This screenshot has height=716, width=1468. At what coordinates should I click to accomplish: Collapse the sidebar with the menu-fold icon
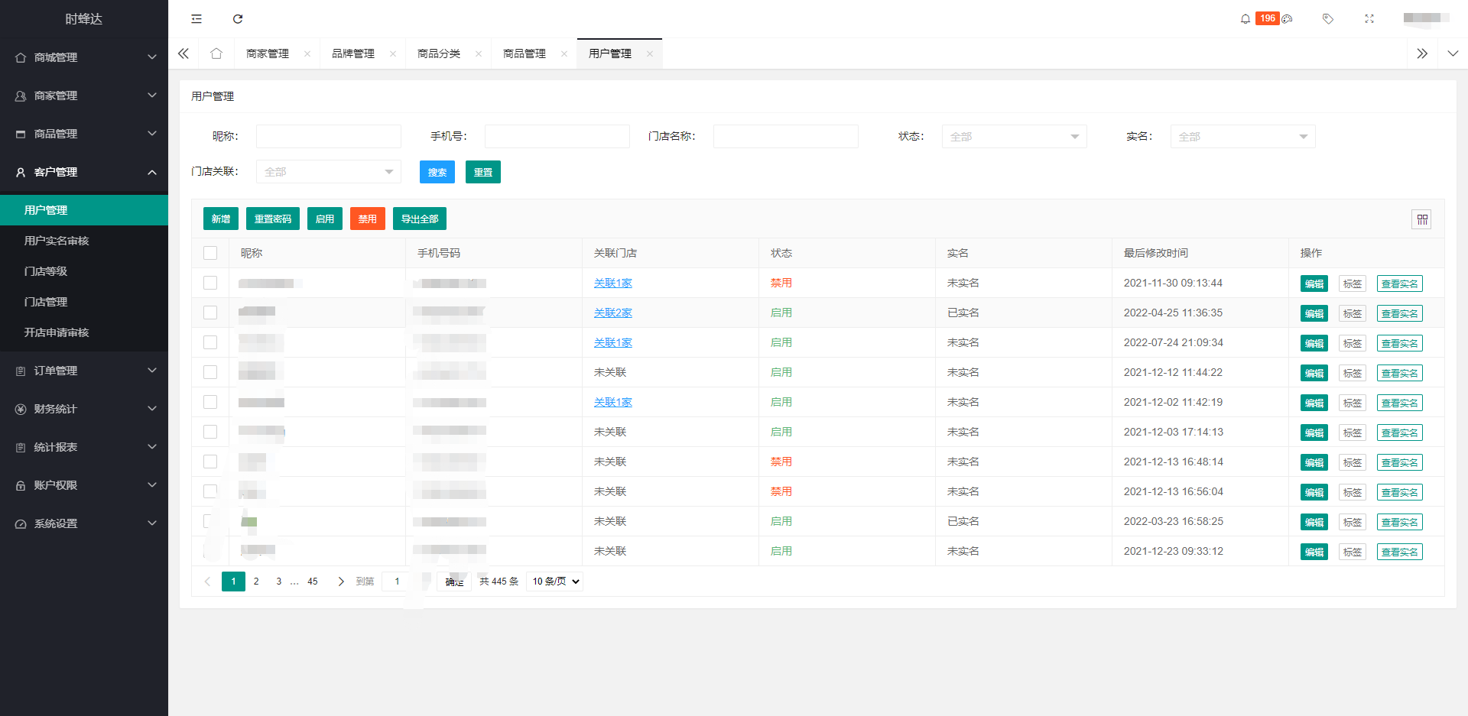pyautogui.click(x=196, y=18)
